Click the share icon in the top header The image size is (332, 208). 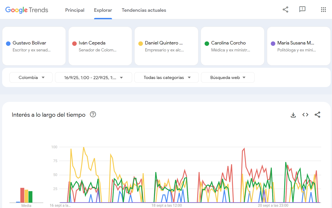tap(285, 10)
